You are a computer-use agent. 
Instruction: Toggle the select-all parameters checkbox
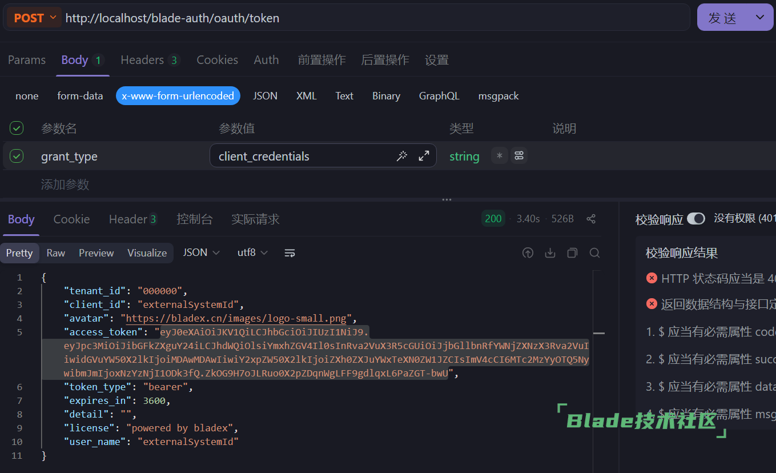click(17, 129)
